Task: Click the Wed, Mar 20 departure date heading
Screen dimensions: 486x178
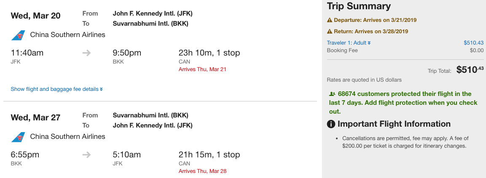Action: (x=35, y=16)
